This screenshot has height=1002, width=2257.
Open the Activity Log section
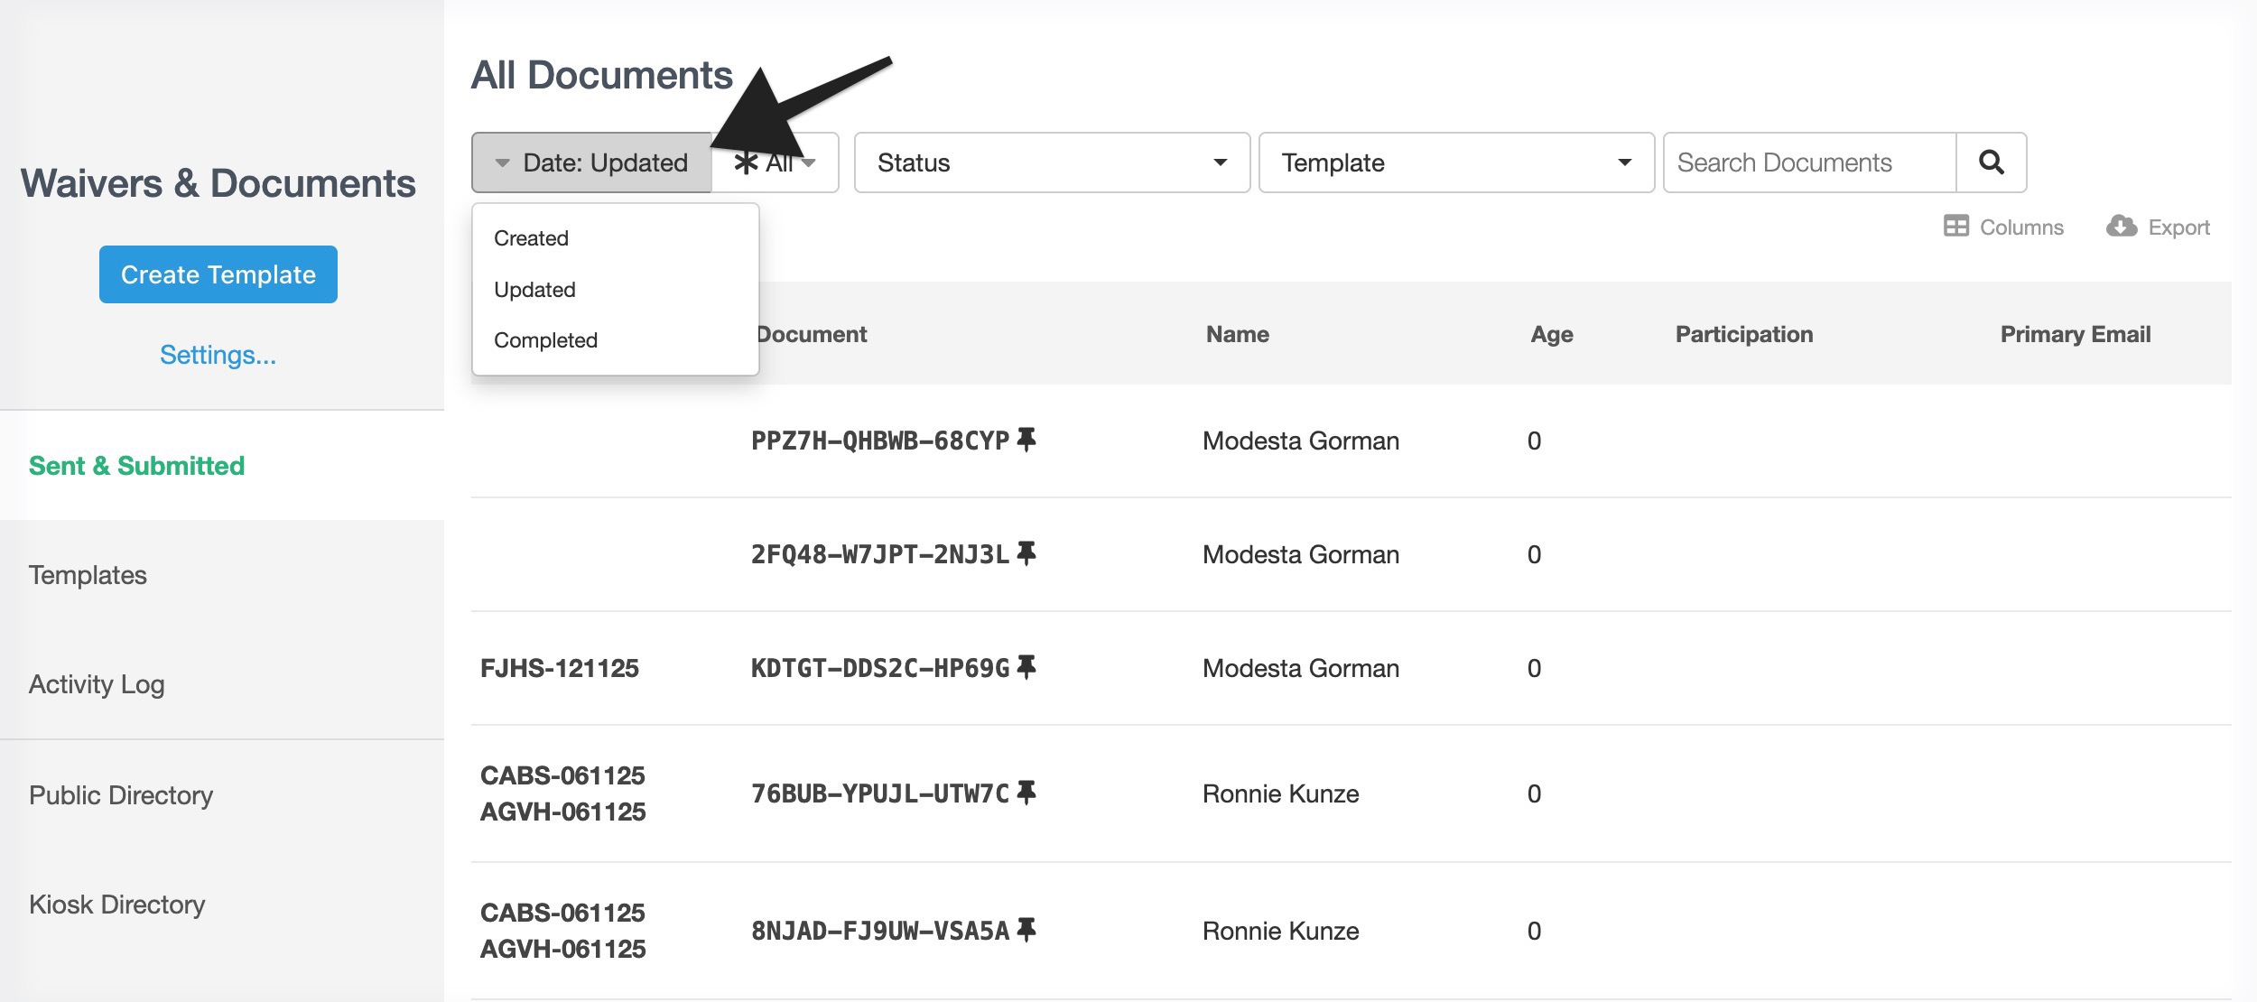(x=222, y=684)
